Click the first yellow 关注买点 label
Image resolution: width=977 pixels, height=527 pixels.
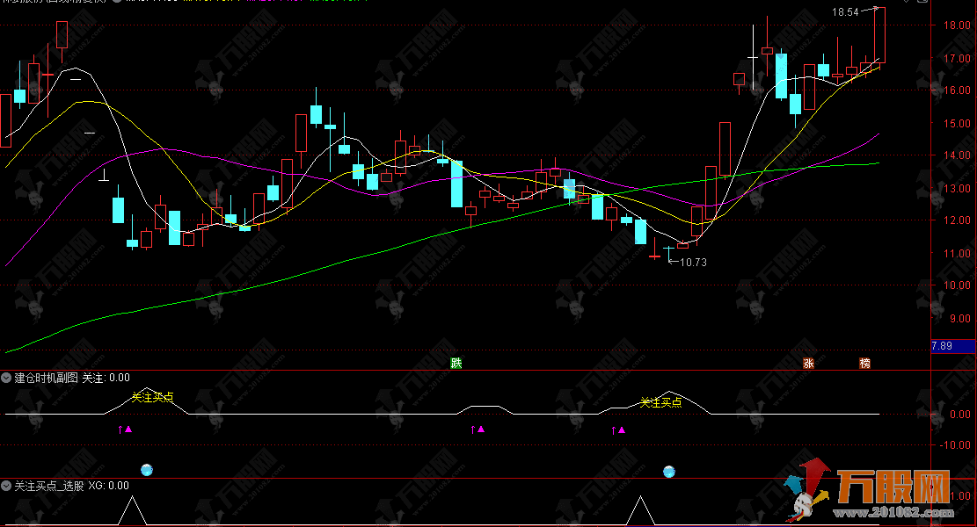point(153,397)
